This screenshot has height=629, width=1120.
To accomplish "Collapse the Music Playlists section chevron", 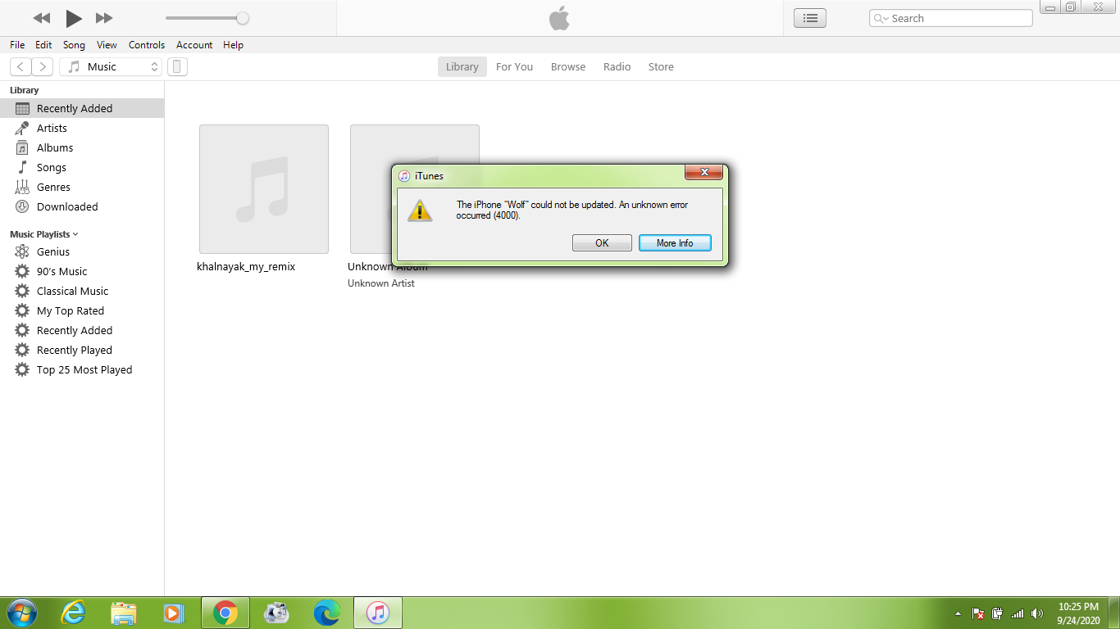I will (x=75, y=234).
